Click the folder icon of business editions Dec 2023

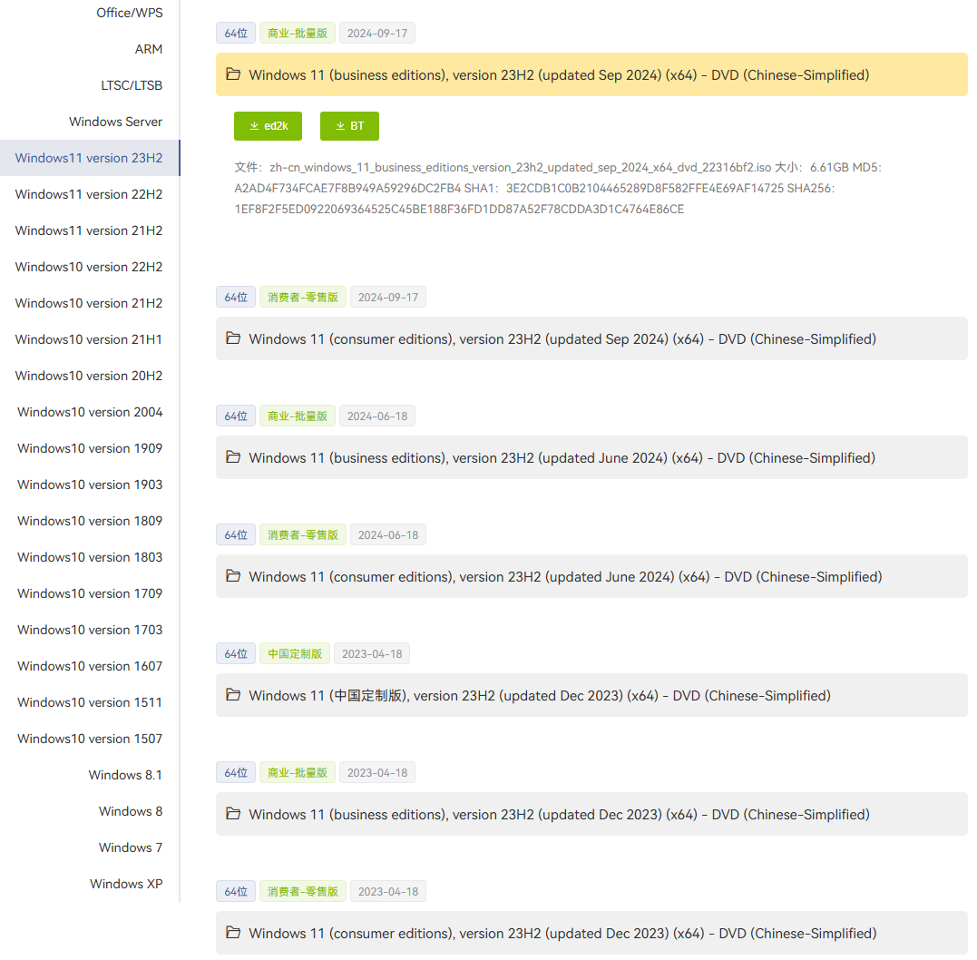click(x=233, y=814)
